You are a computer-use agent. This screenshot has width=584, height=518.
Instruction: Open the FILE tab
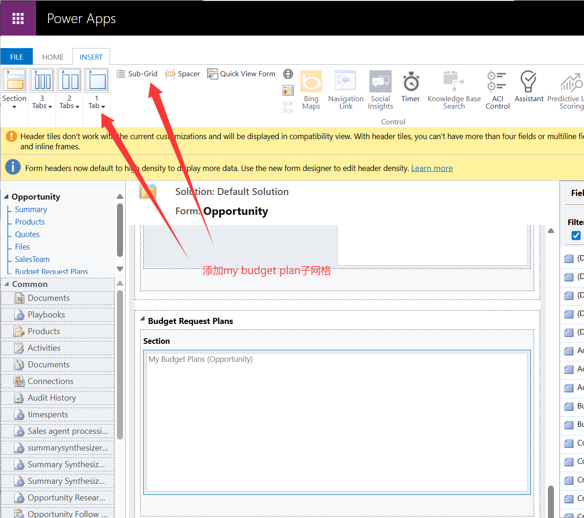coord(17,57)
